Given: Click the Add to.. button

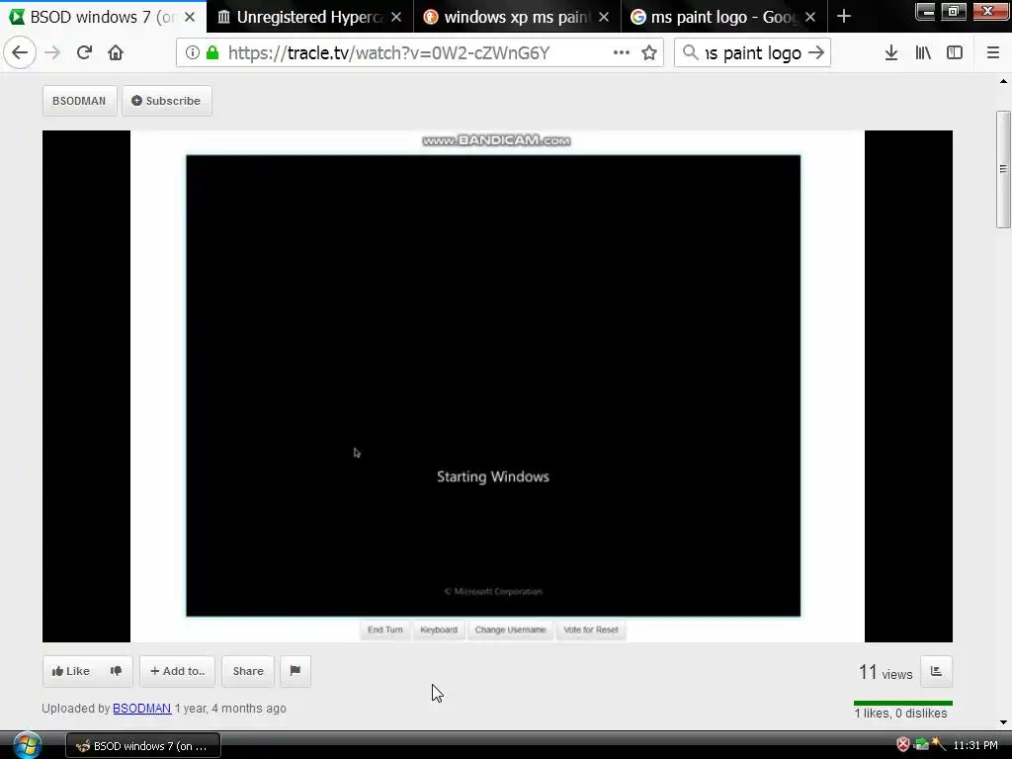Looking at the screenshot, I should (178, 671).
